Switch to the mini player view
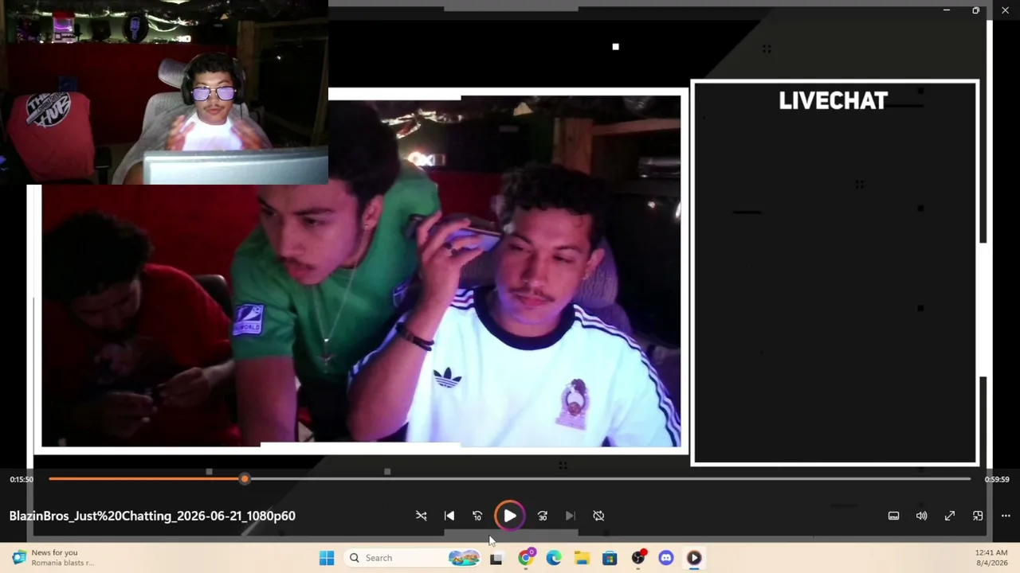The width and height of the screenshot is (1020, 573). tap(978, 516)
